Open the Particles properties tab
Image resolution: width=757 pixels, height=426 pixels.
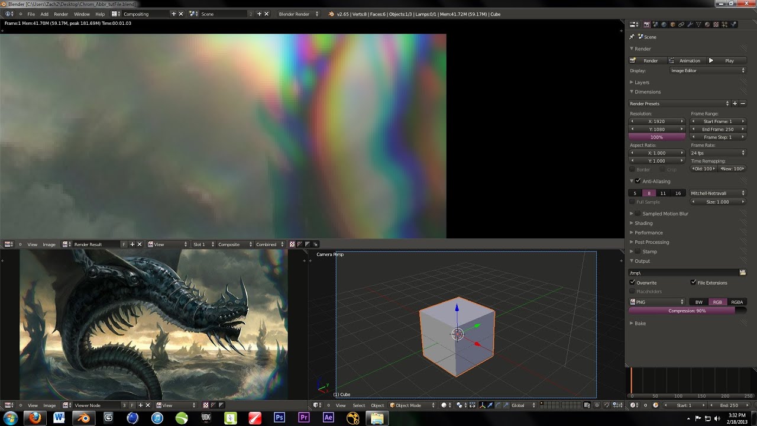[724, 25]
